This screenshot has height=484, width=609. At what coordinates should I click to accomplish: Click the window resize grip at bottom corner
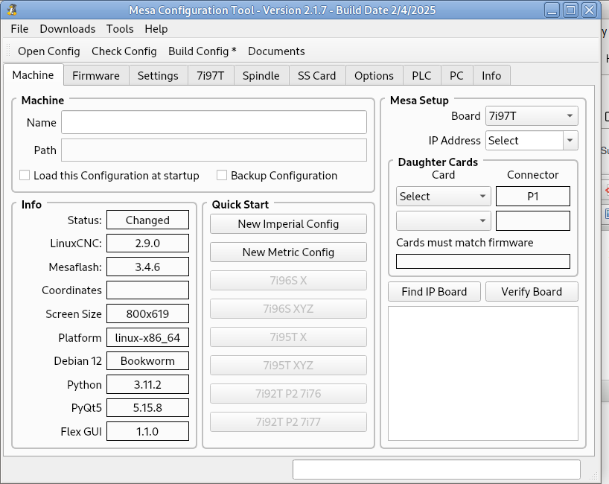click(593, 476)
